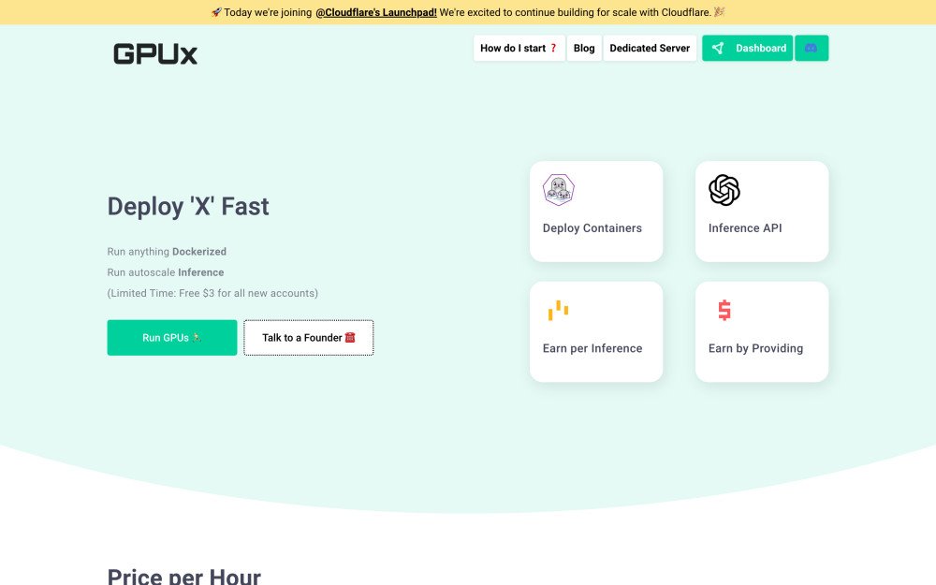
Task: Click the dollar sign icon on Earn by Providing
Action: click(723, 309)
